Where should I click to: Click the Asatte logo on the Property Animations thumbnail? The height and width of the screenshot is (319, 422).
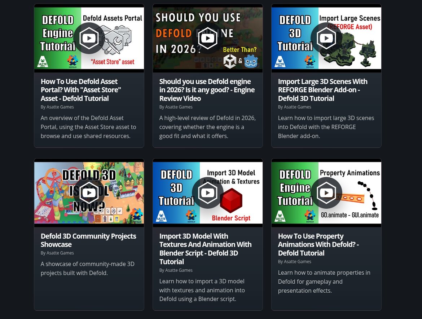pos(280,216)
